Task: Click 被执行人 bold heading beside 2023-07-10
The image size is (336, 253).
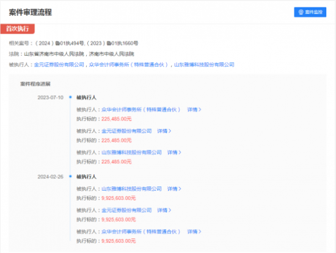Action: (86, 98)
